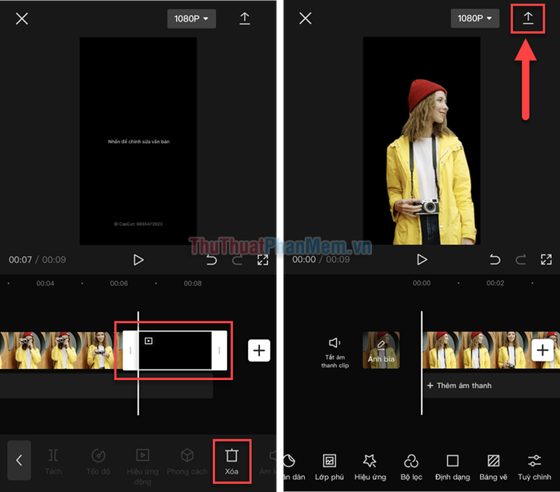Screen dimensions: 560x492
Task: Tap the 00:06 timeline ruler mark
Action: pyautogui.click(x=119, y=283)
